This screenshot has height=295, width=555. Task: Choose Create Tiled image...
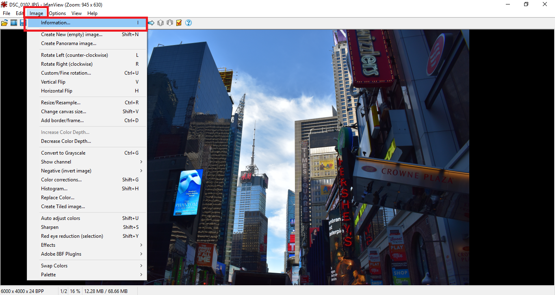[x=87, y=207]
